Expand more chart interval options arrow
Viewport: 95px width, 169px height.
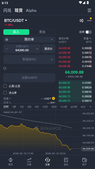(x=91, y=107)
